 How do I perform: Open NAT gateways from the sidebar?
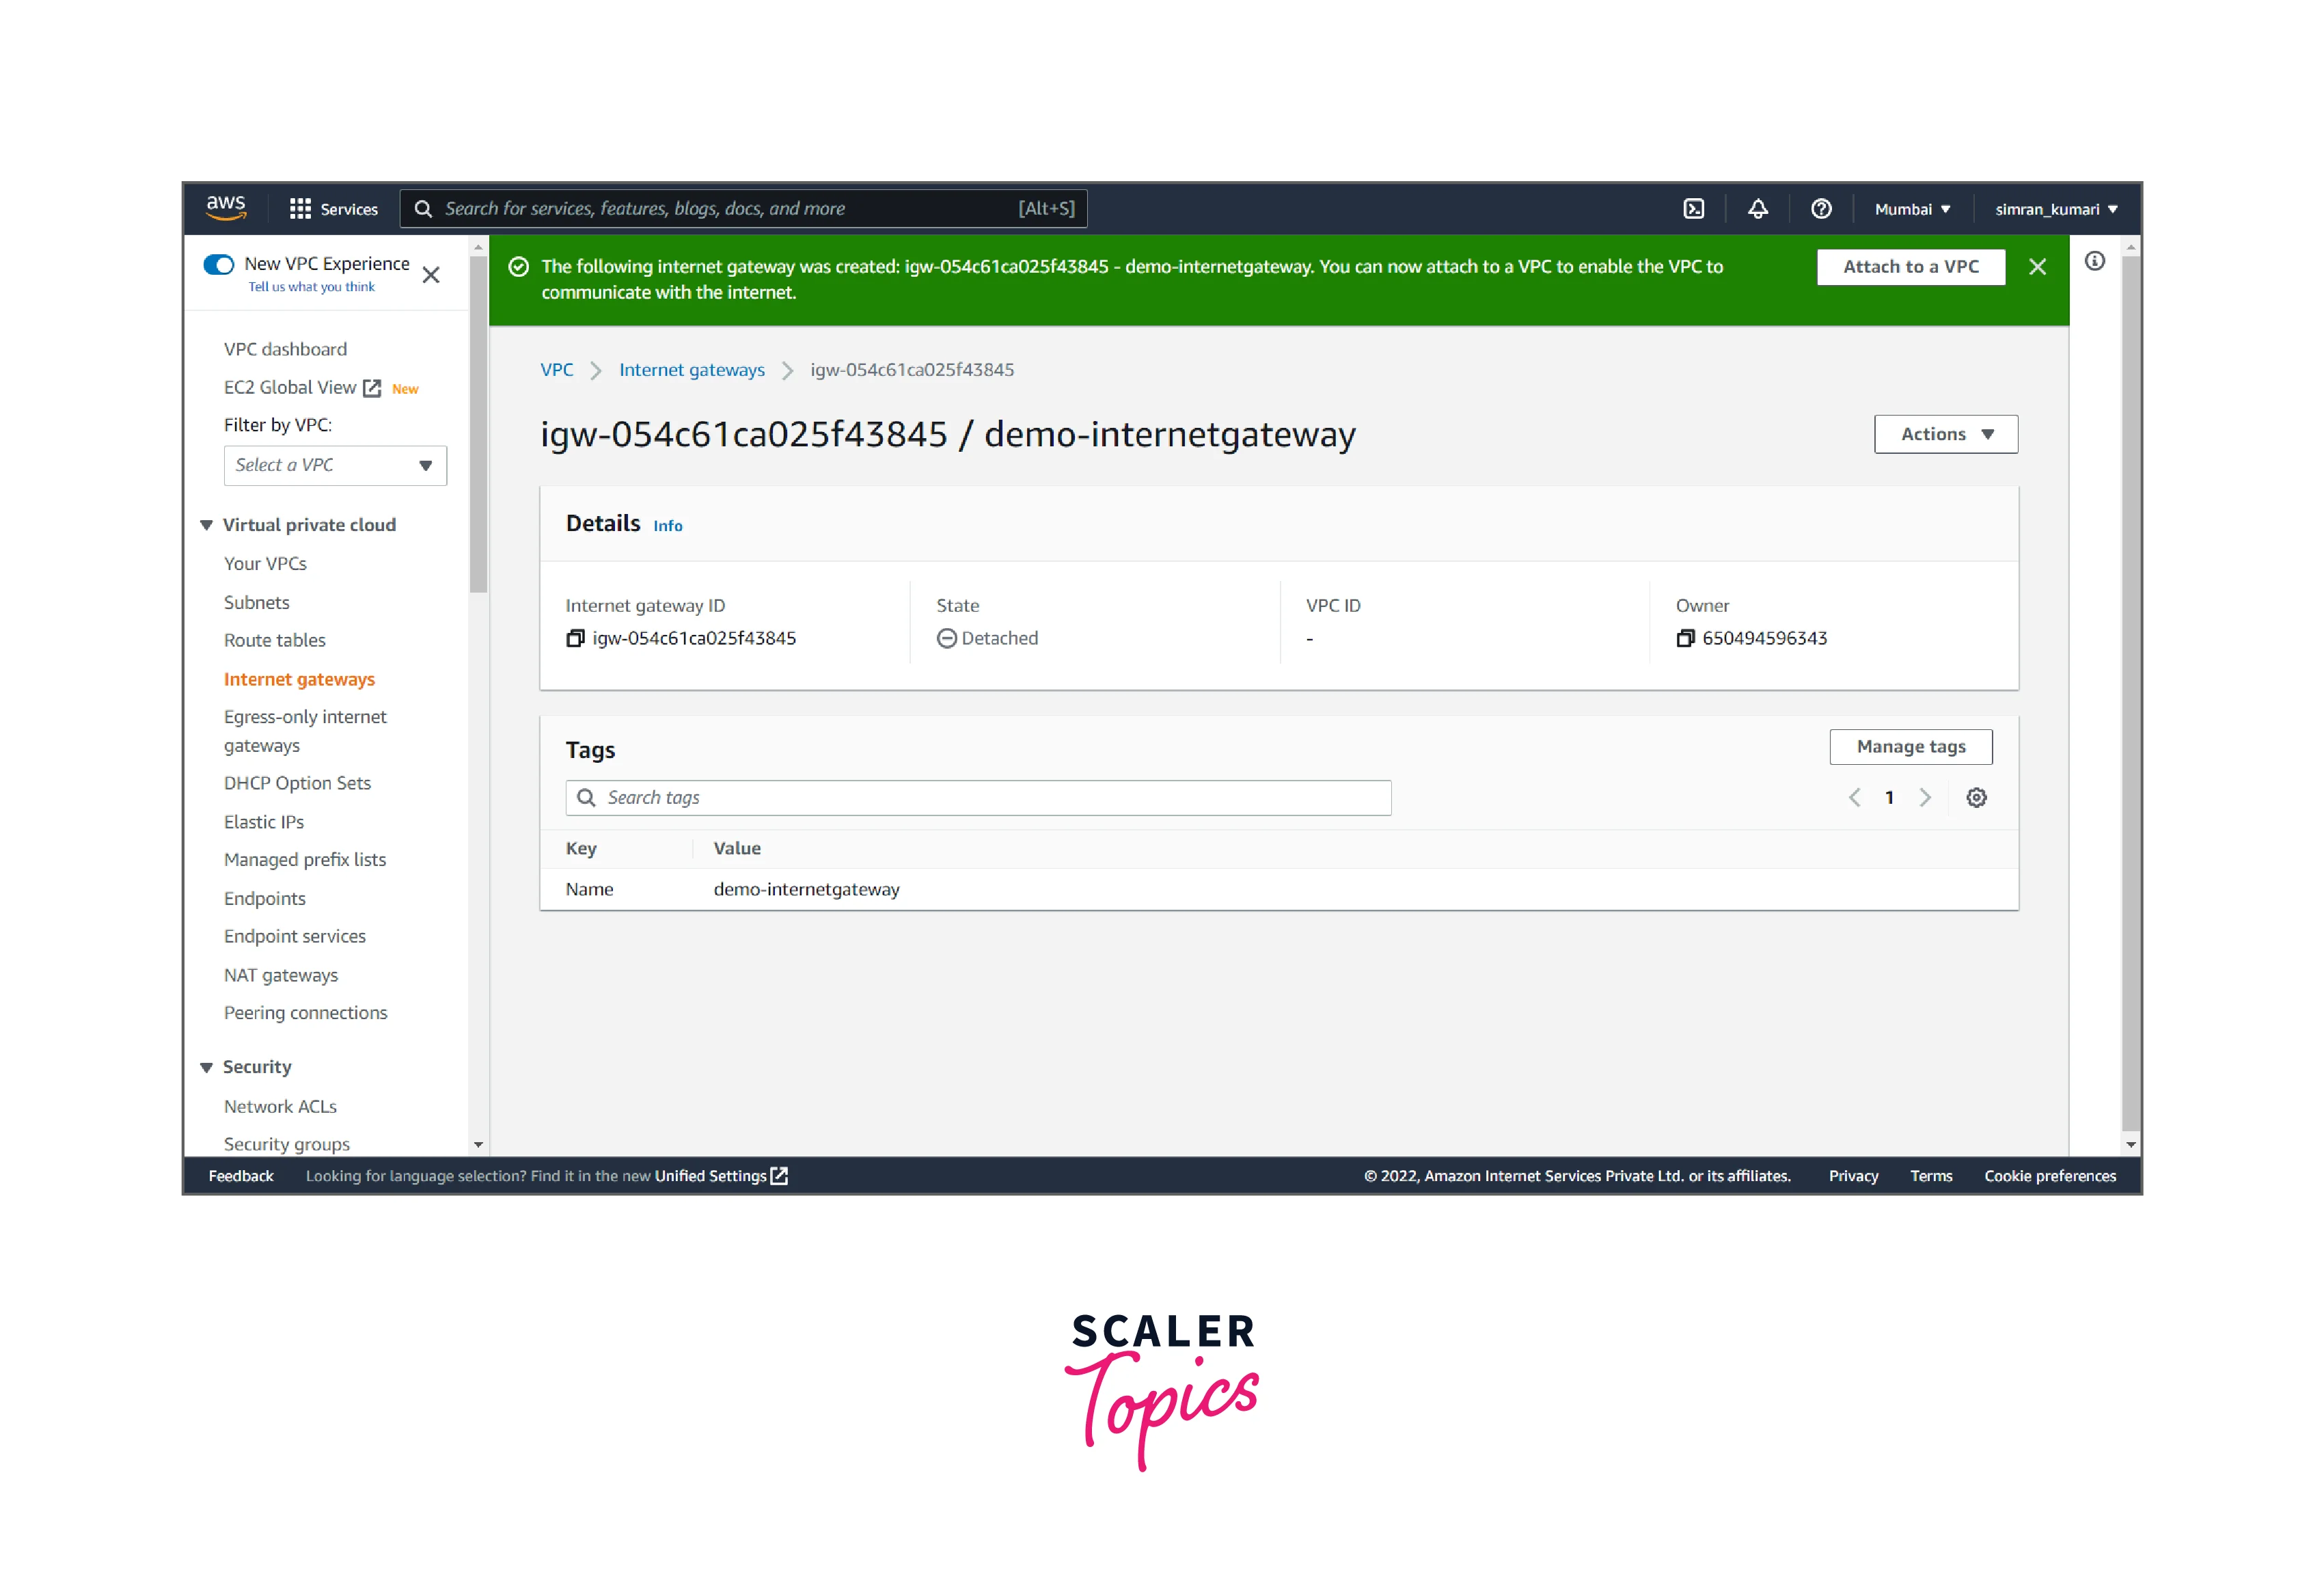point(281,975)
